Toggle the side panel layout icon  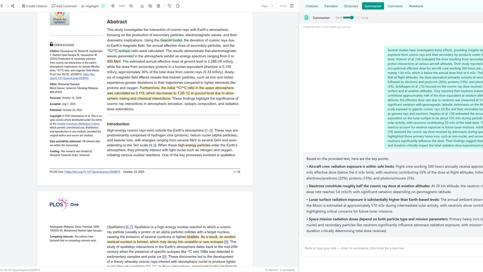coord(292,6)
